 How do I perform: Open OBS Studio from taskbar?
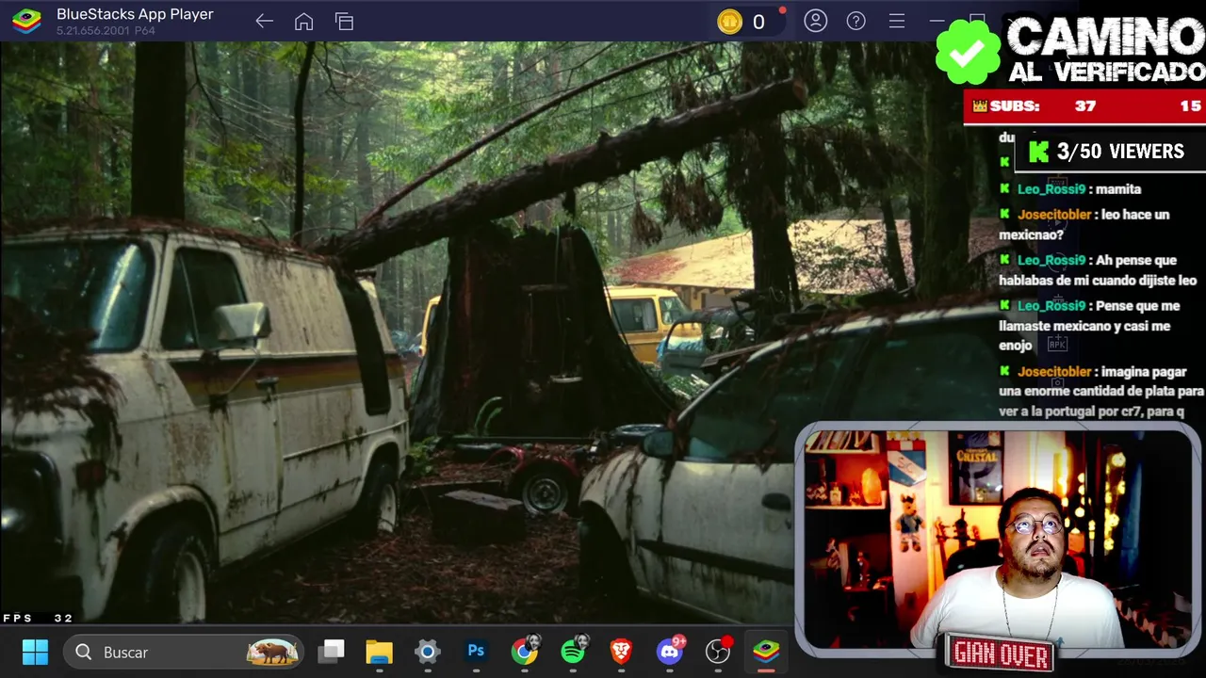click(x=718, y=652)
